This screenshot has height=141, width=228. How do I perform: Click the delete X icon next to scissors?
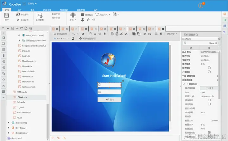[x=126, y=34]
